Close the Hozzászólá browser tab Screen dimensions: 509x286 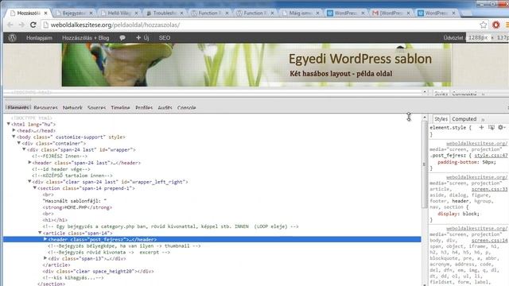point(46,14)
